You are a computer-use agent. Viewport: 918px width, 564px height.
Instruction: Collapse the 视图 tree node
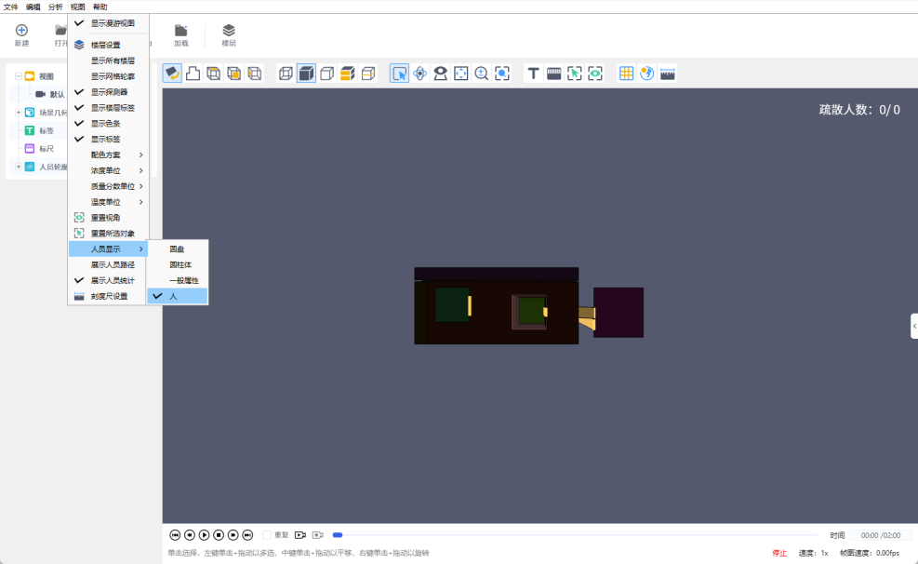pos(19,76)
